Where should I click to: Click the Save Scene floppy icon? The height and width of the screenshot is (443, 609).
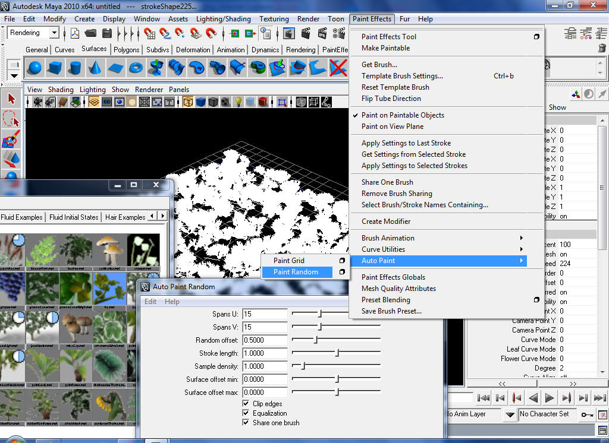(107, 33)
